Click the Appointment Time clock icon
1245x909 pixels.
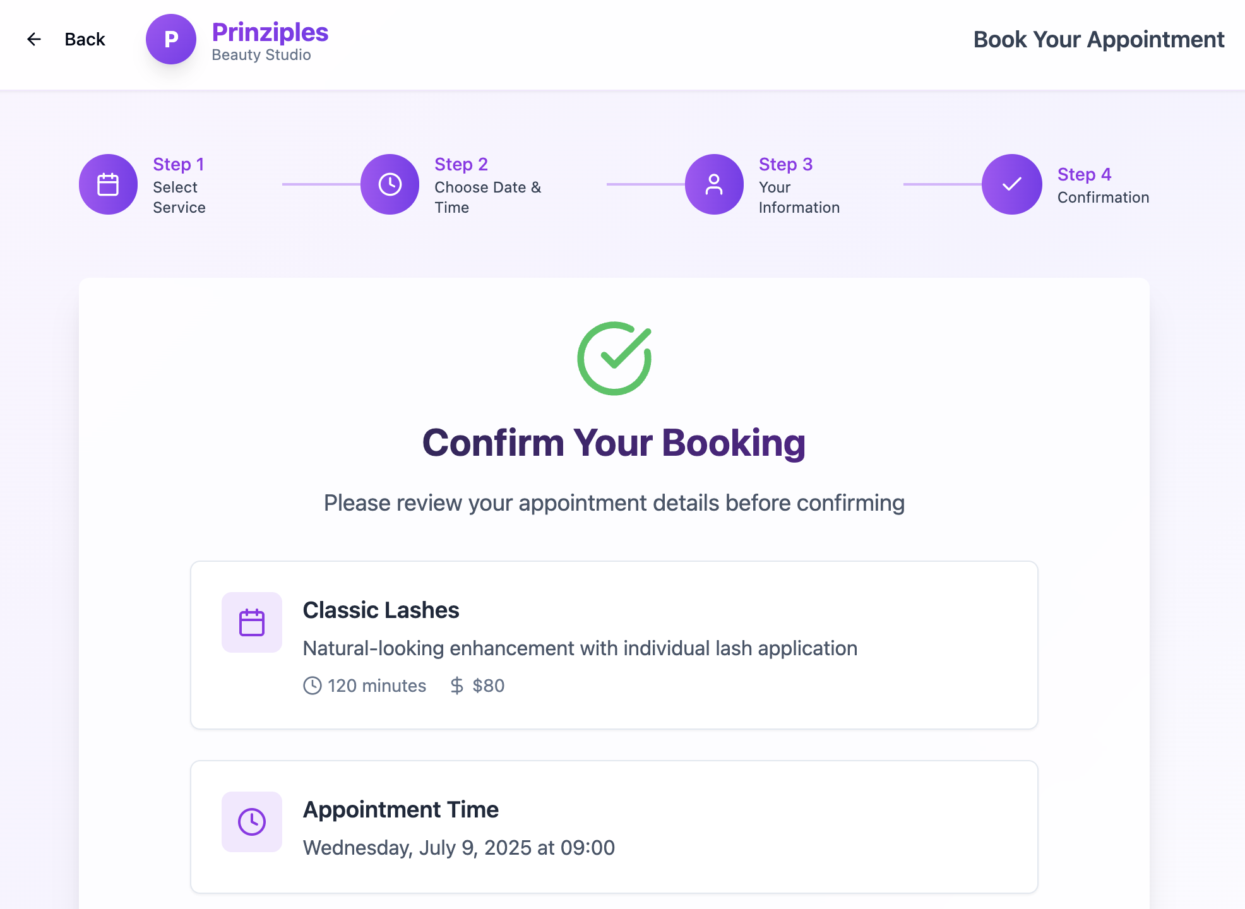[x=252, y=822]
